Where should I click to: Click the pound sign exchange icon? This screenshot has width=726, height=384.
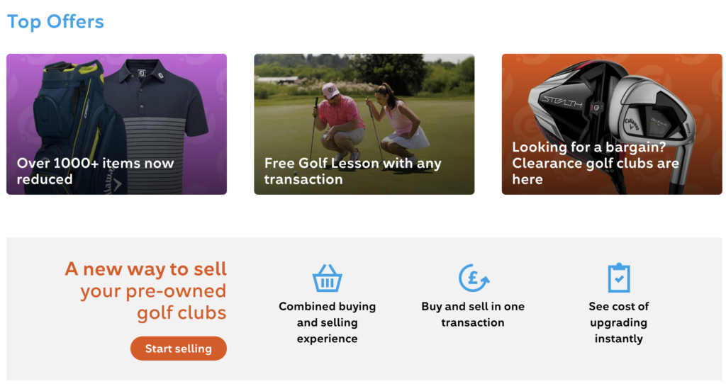click(x=473, y=278)
